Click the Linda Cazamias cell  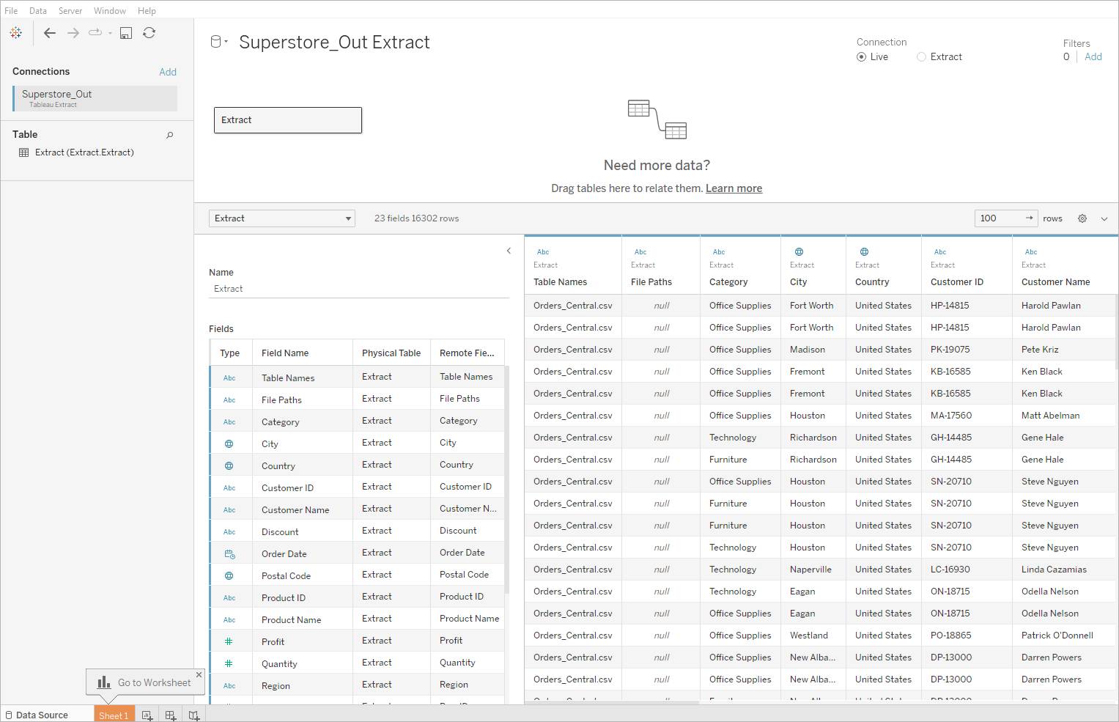click(1054, 570)
